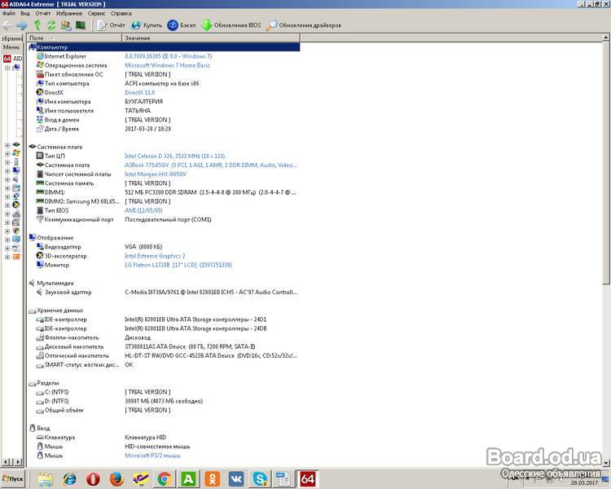This screenshot has width=611, height=489.
Task: Open the DirectX 11.0 link
Action: coord(139,93)
